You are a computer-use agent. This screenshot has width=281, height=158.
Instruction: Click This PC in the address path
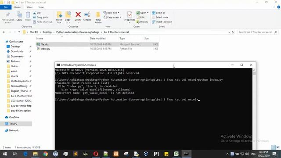34,32
